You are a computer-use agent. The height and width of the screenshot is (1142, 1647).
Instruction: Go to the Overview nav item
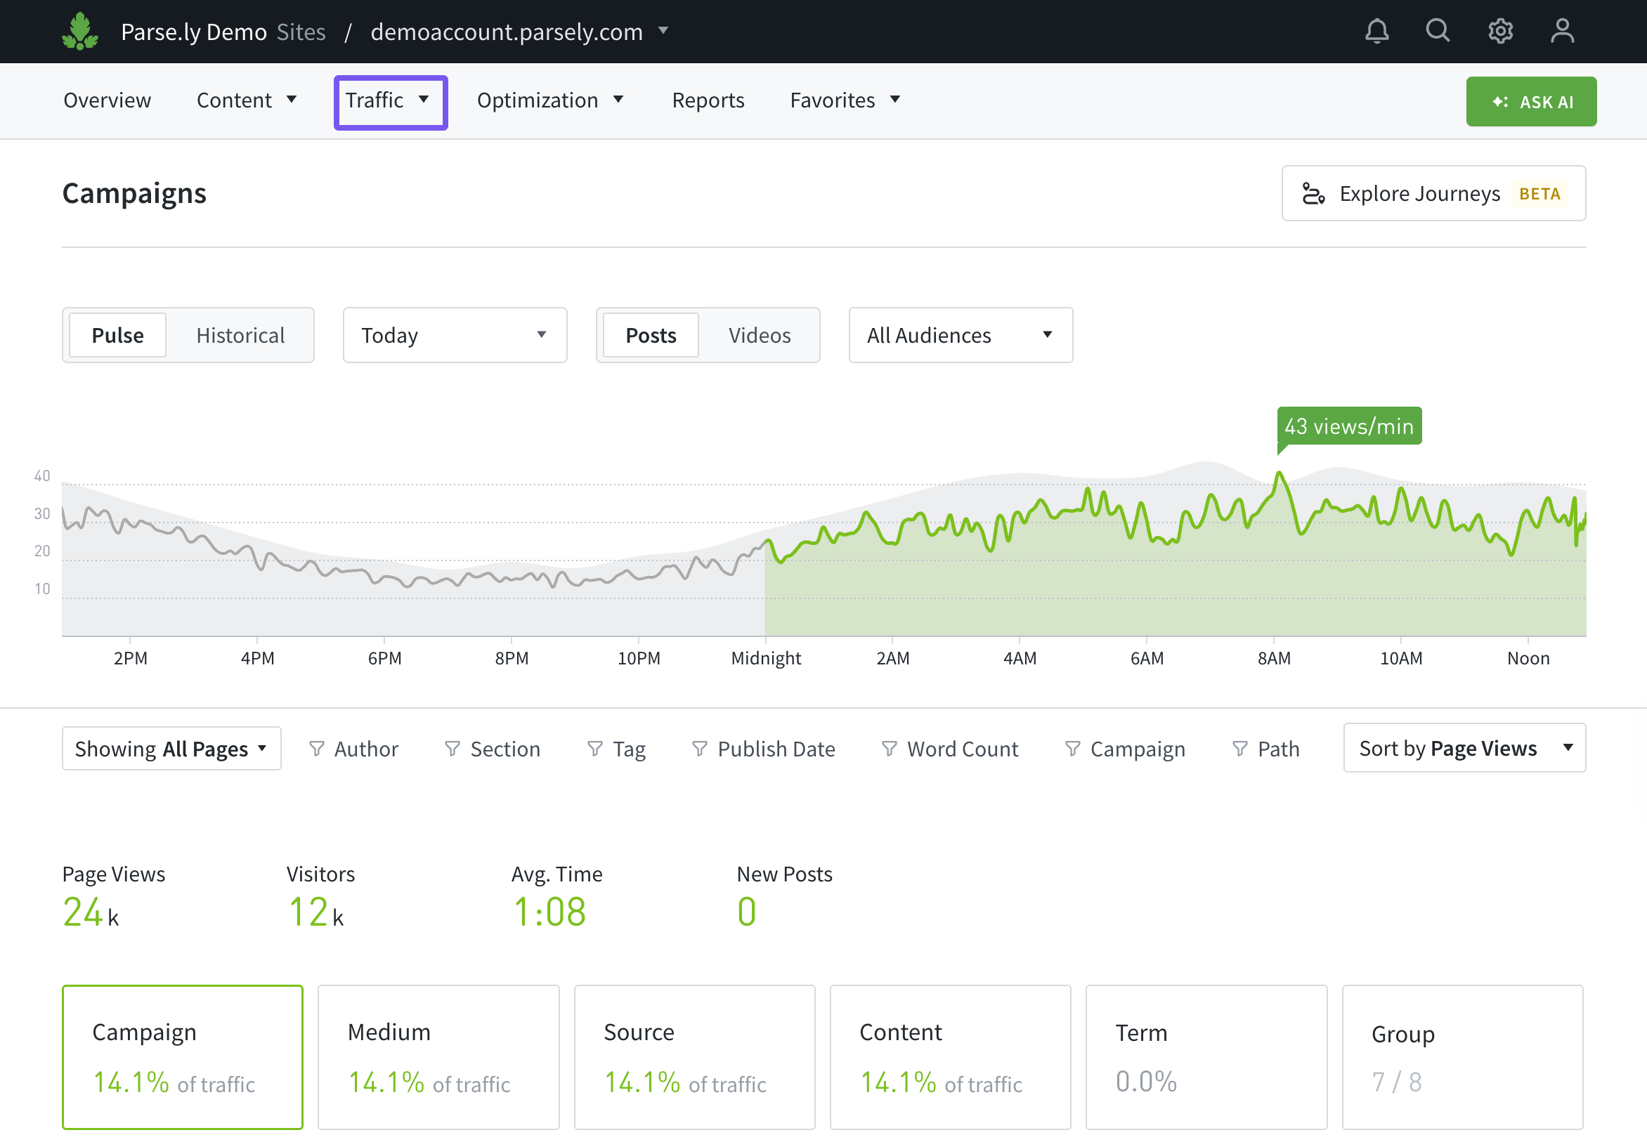tap(108, 100)
